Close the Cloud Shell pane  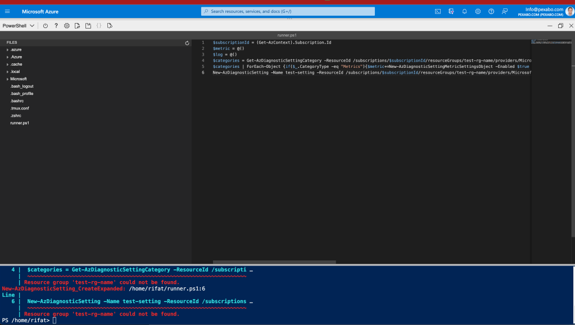[x=571, y=26]
